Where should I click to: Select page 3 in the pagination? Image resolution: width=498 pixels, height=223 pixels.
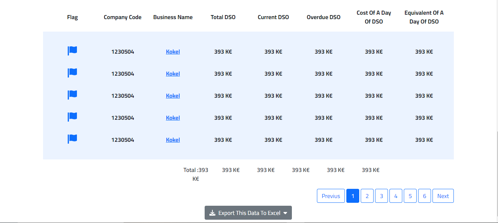click(381, 196)
